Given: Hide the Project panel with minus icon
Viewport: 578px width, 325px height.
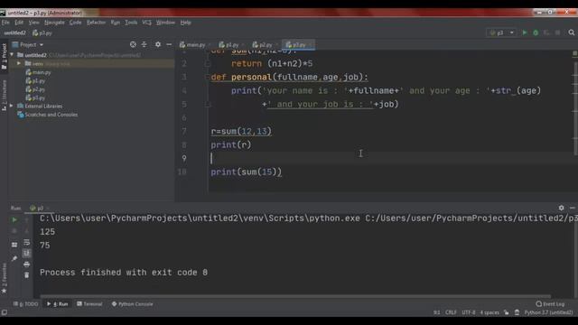Looking at the screenshot, I should [169, 44].
